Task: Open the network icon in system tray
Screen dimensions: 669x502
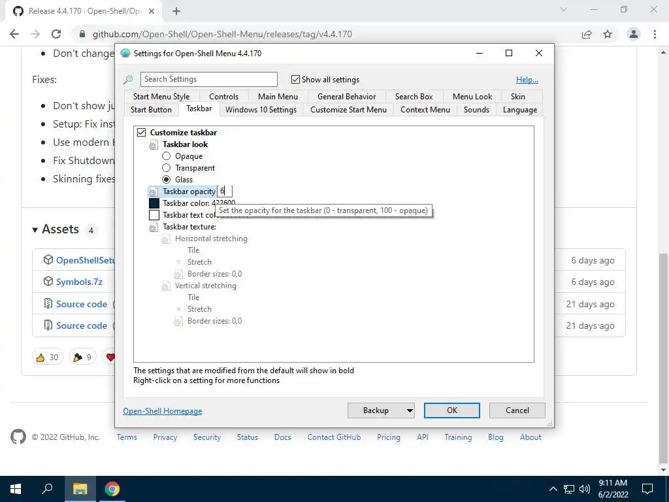Action: click(x=569, y=489)
